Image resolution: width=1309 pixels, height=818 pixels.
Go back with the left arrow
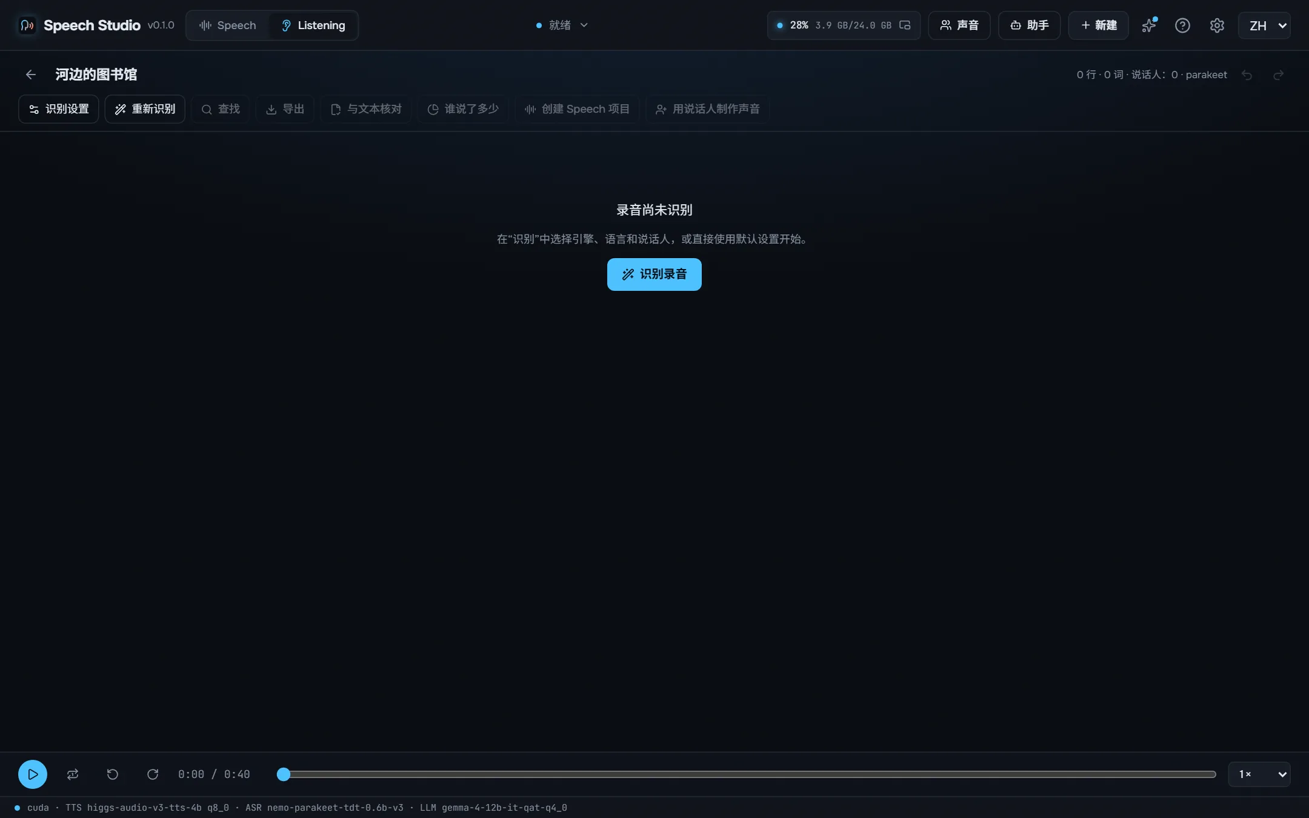31,75
